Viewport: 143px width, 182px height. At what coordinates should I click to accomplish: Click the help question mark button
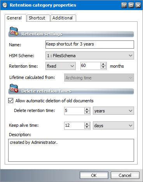click(124, 5)
